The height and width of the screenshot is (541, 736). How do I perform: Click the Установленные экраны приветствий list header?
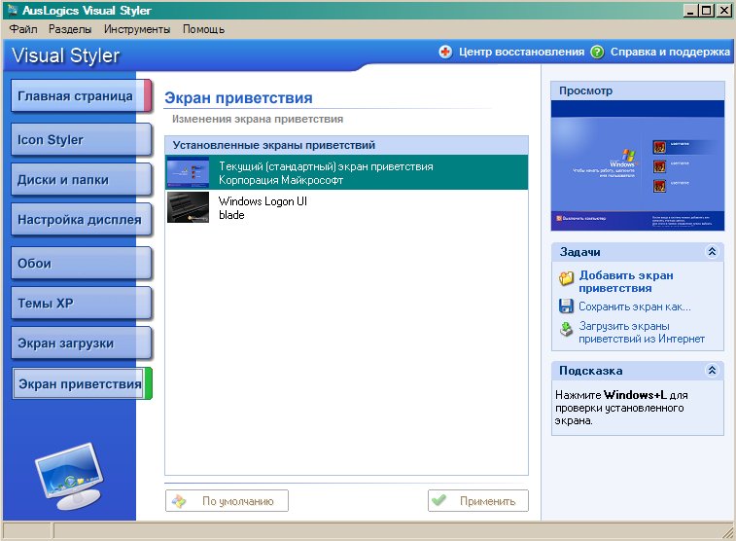346,145
